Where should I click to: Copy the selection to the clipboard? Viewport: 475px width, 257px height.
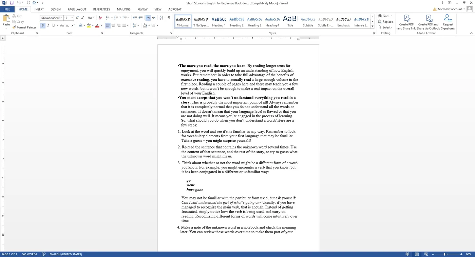point(18,22)
